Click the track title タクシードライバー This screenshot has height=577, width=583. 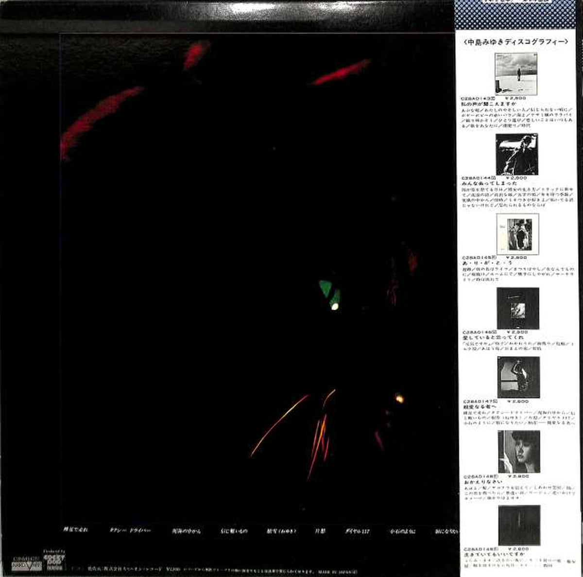[130, 530]
